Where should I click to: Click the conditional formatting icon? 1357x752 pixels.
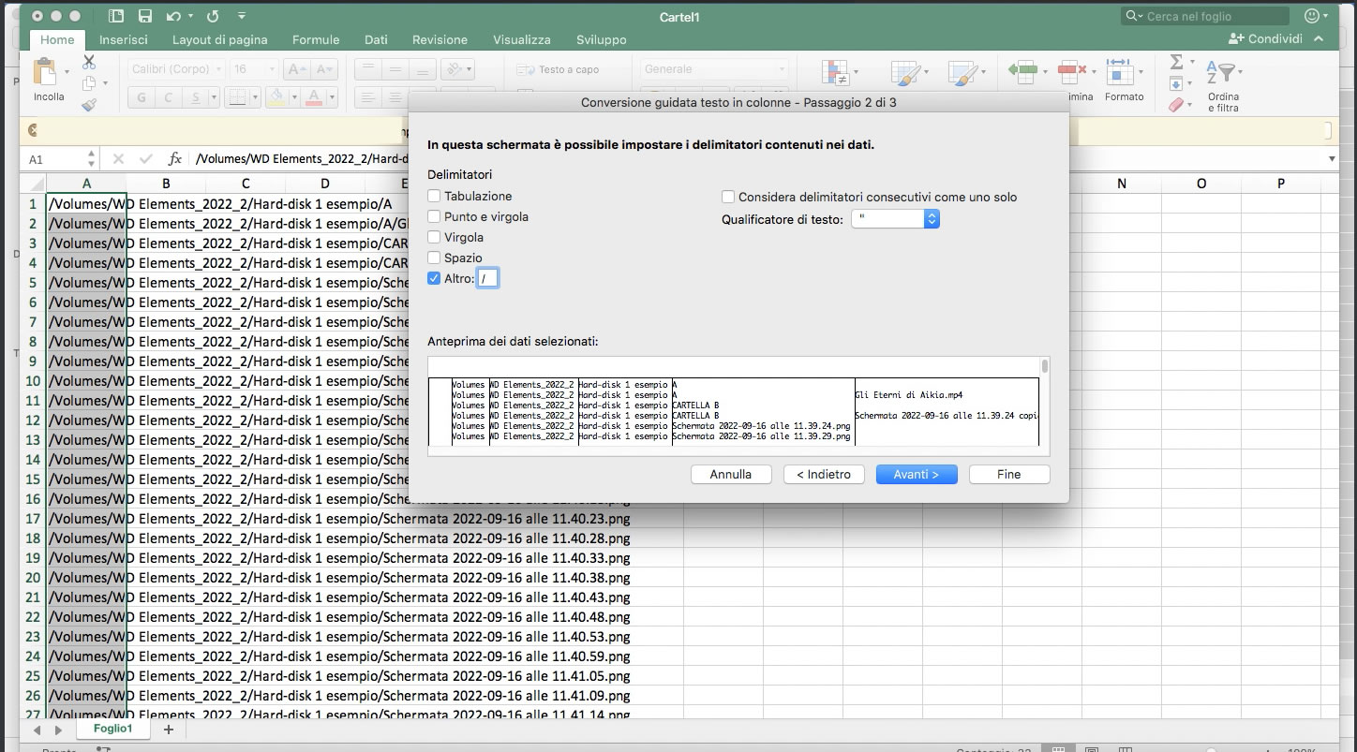click(x=834, y=74)
